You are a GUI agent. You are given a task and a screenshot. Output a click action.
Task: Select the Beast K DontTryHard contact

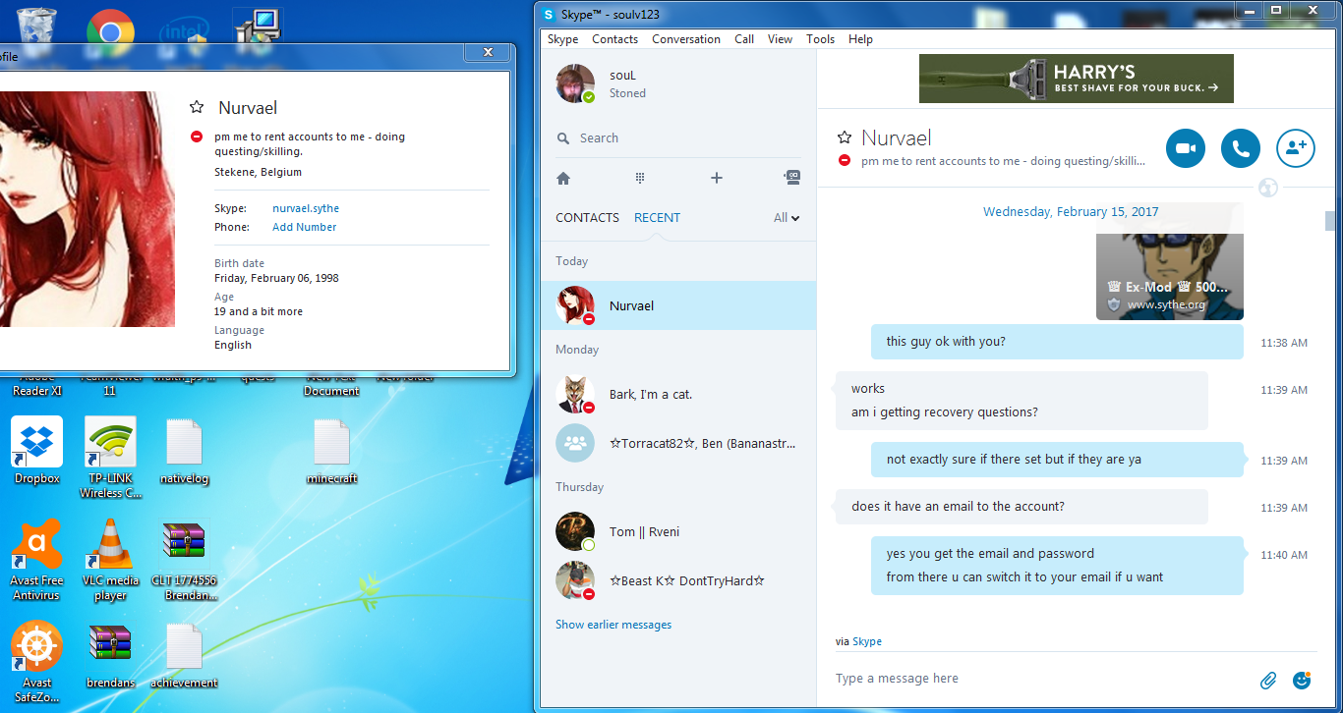678,580
